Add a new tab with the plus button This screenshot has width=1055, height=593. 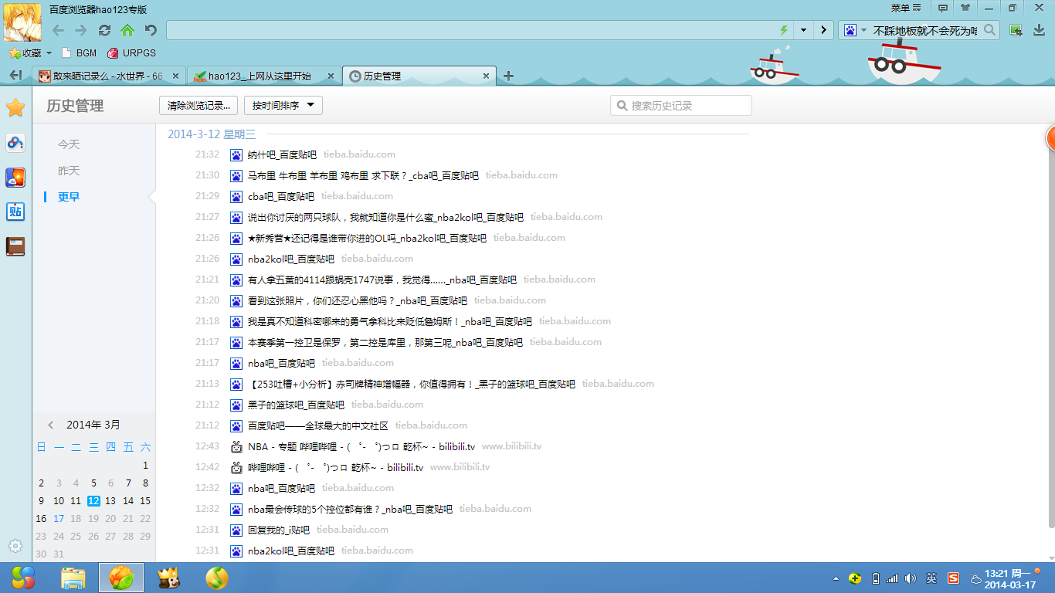click(508, 76)
